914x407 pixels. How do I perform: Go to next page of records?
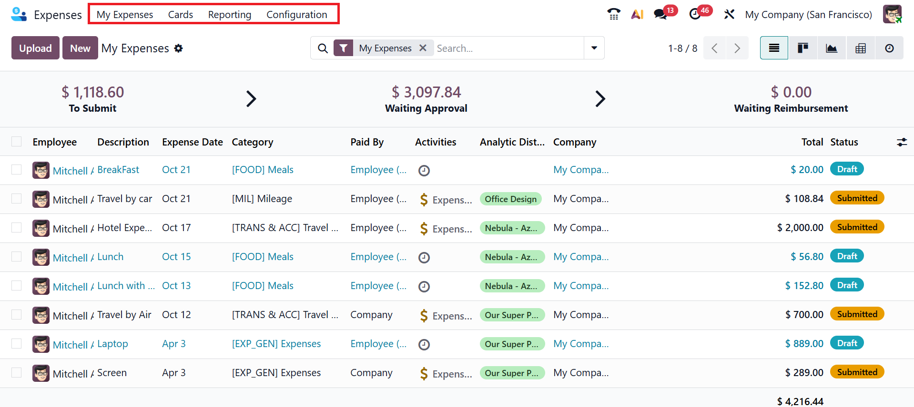coord(737,48)
